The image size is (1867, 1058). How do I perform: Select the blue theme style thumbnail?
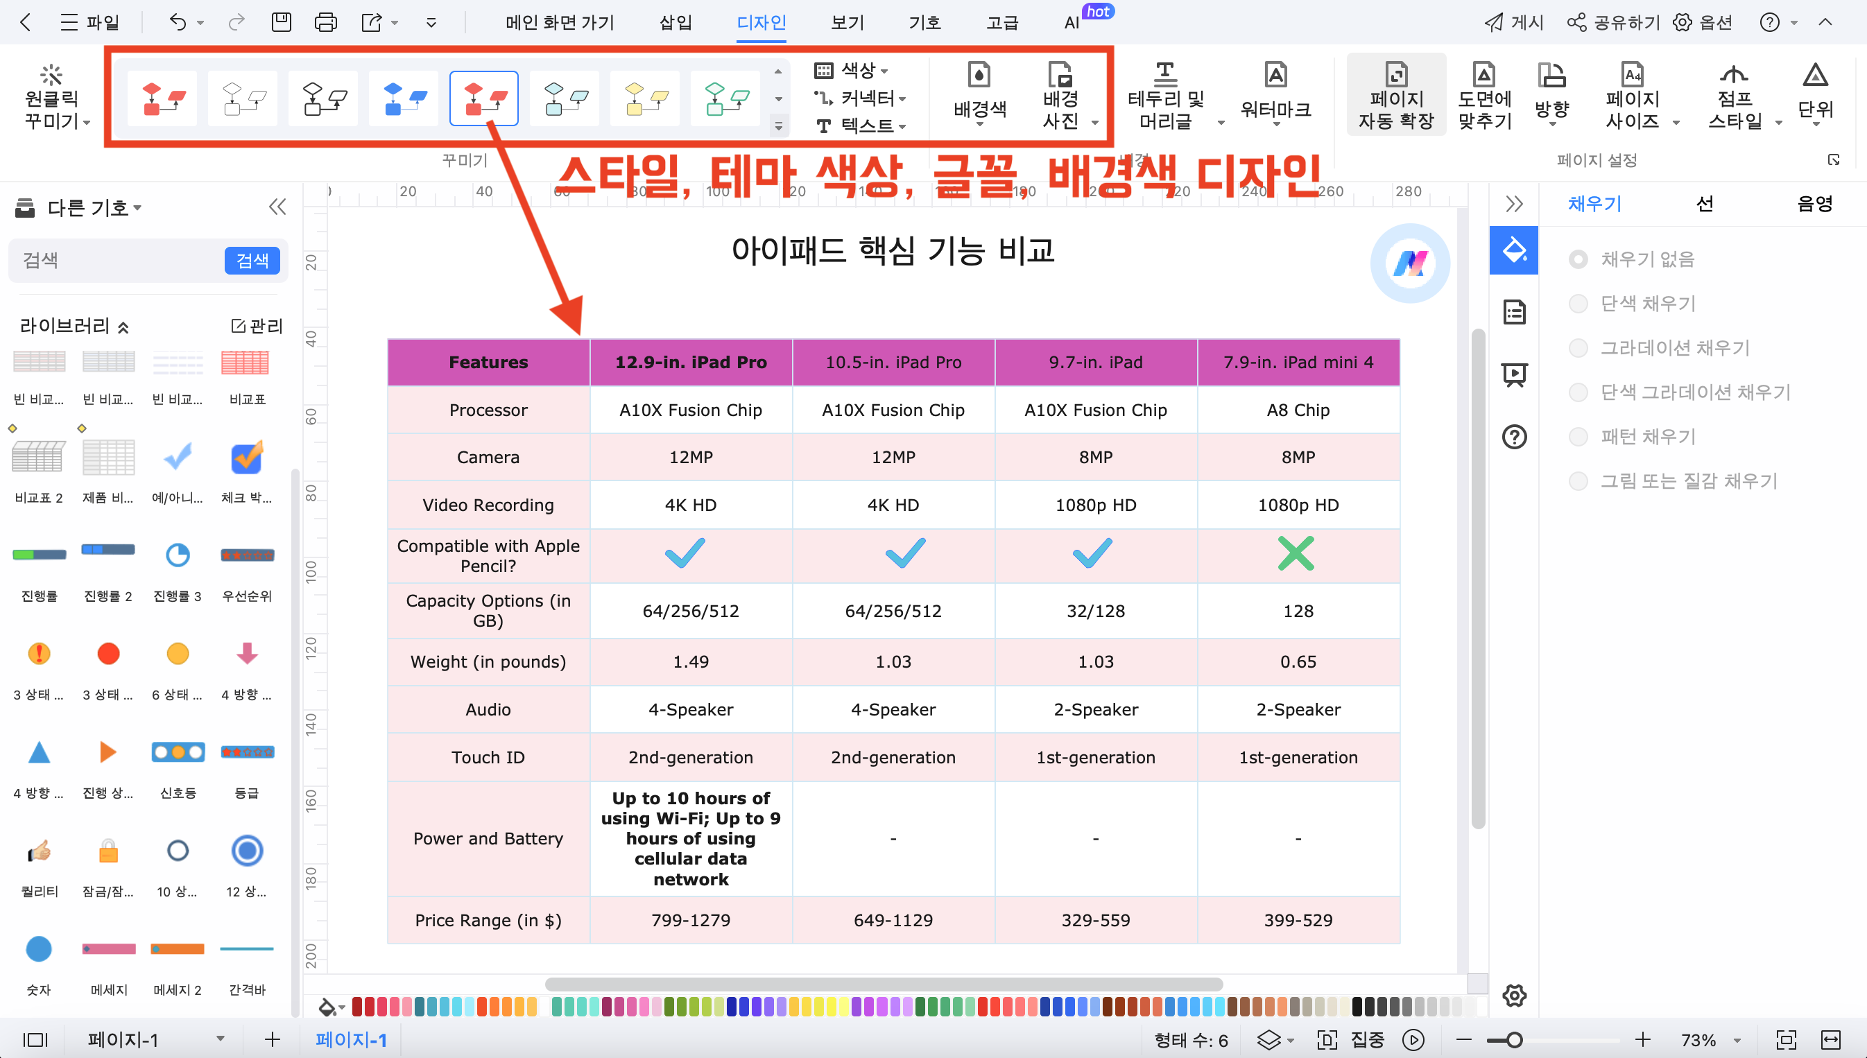click(404, 98)
